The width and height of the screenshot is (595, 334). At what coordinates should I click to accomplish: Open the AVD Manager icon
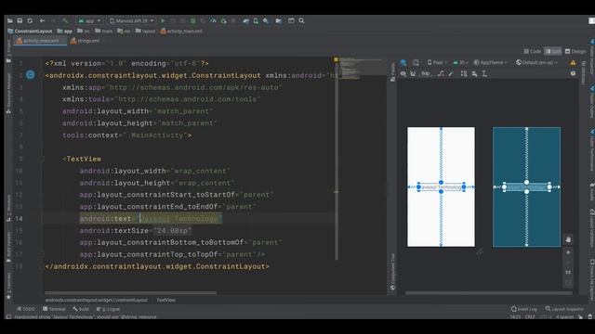256,20
